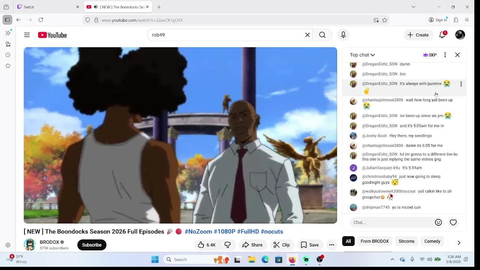Click the search magnifier button

pyautogui.click(x=322, y=35)
